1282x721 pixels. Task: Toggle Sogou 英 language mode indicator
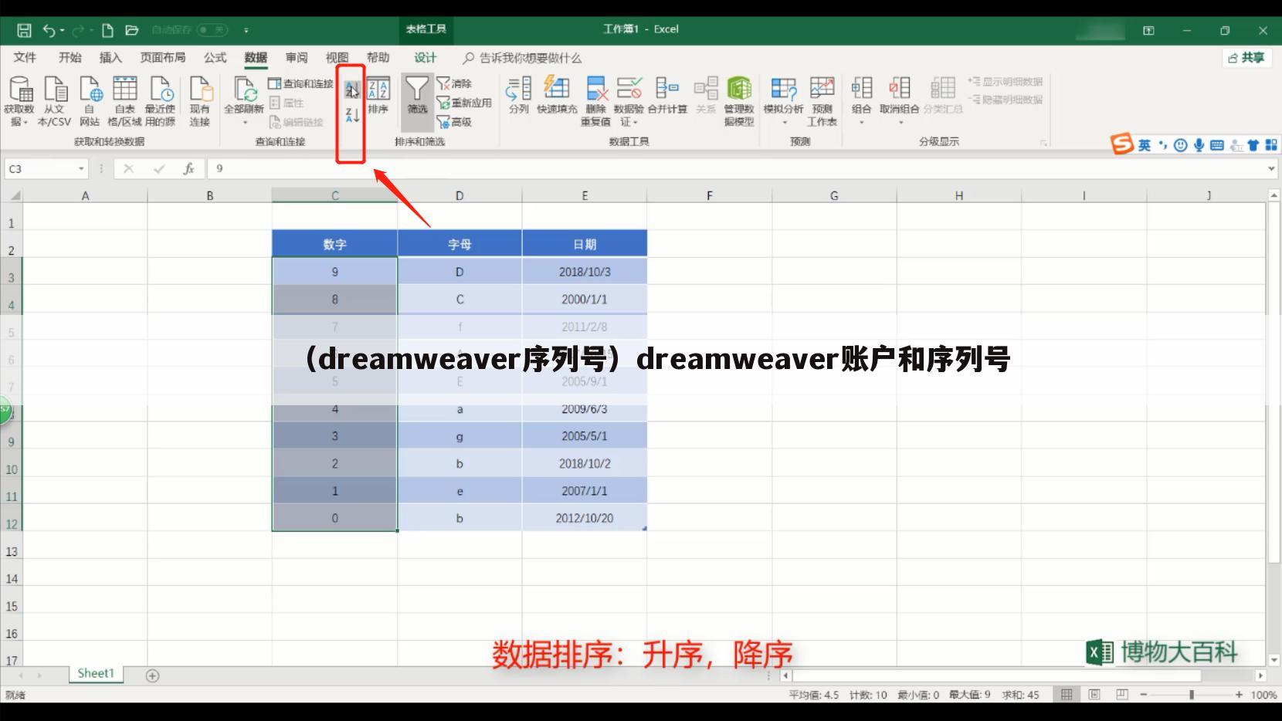coord(1144,145)
